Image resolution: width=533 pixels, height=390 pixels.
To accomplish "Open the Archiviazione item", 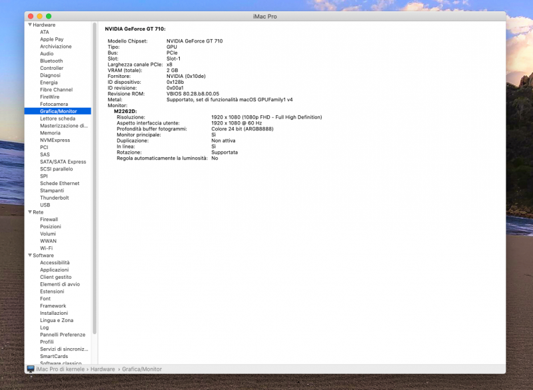I will [x=56, y=47].
